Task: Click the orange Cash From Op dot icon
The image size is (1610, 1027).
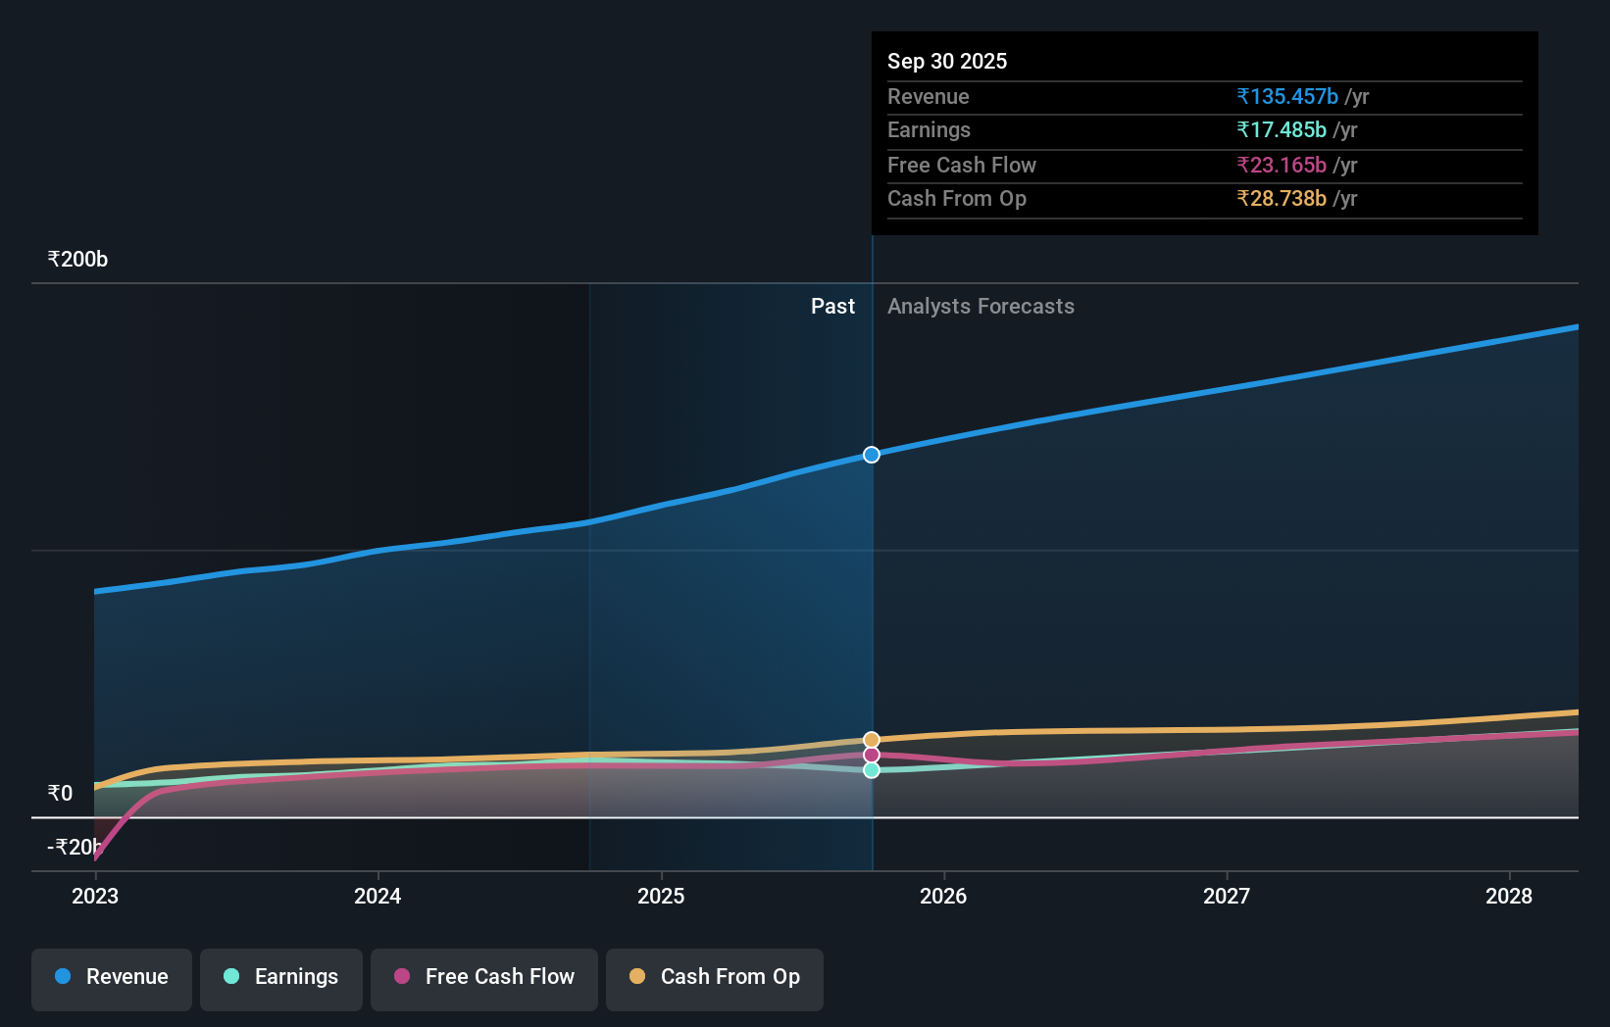Action: click(637, 977)
